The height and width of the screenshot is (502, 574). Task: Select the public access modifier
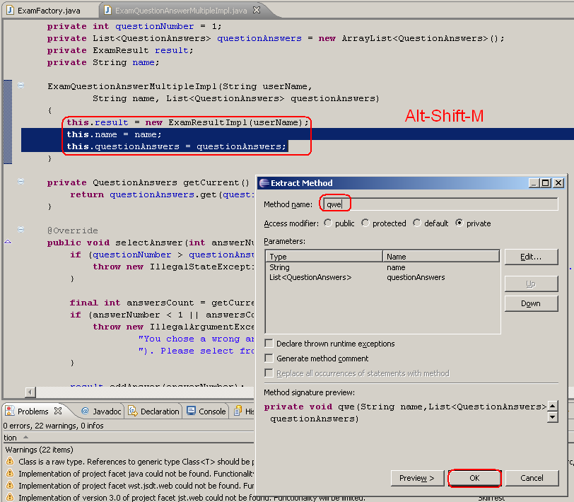327,223
